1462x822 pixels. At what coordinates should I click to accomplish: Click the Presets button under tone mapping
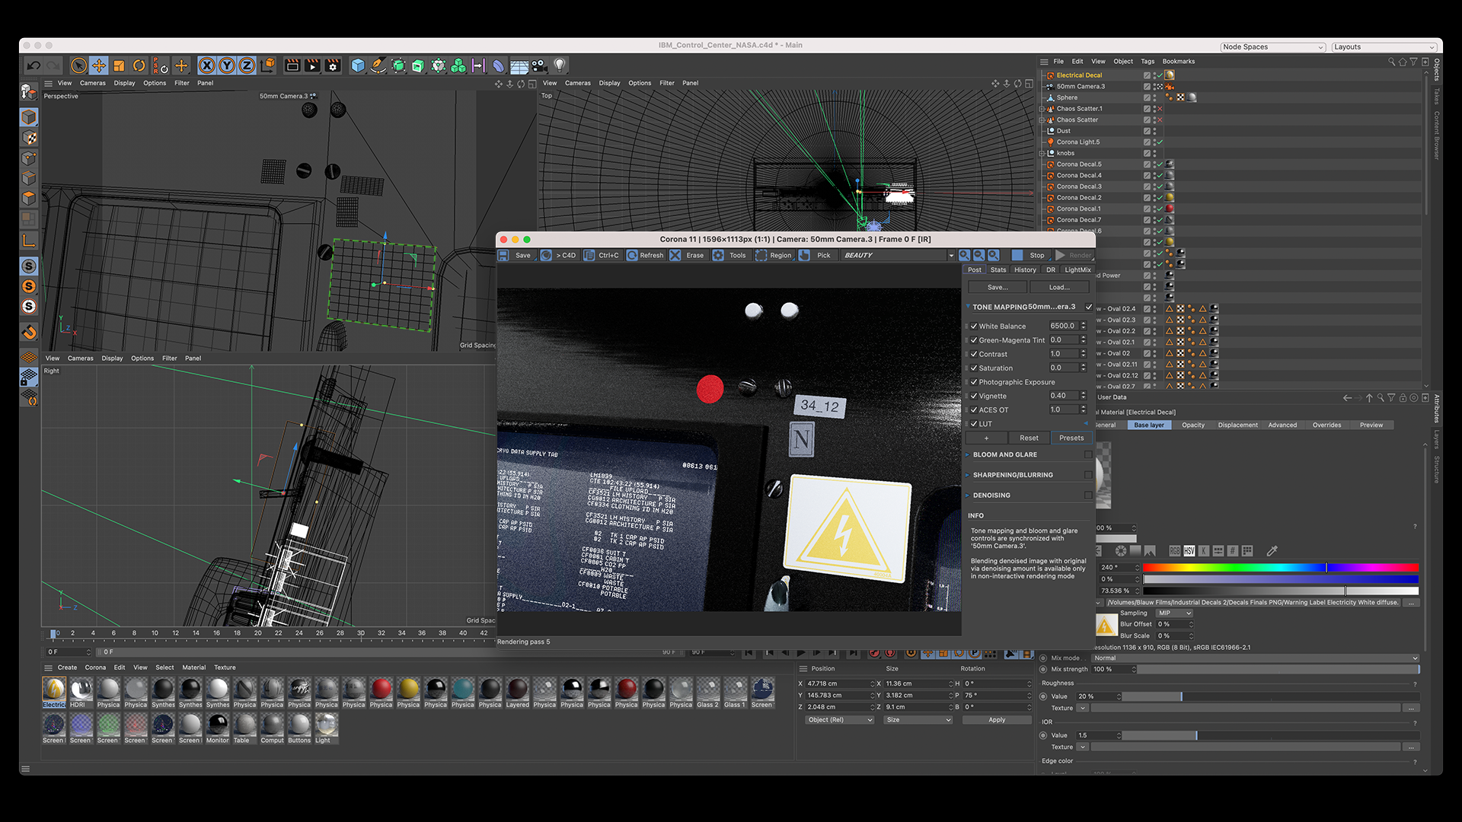click(1071, 438)
